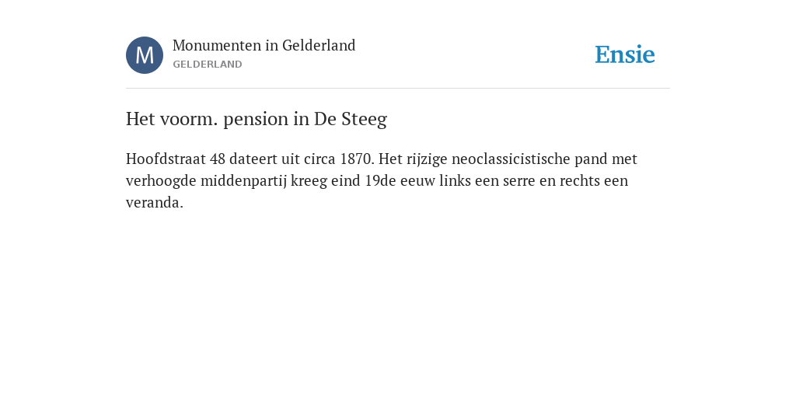Click the word veranda at paragraph end
Viewport: 796px width, 398px height.
(x=152, y=203)
